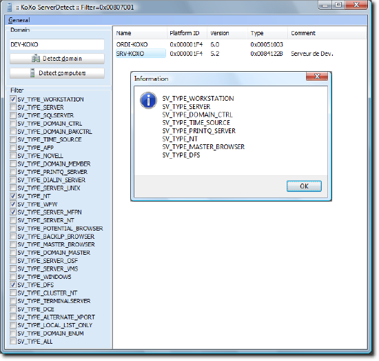Maximize the KoXo ServerDetect window
The width and height of the screenshot is (379, 361).
tap(338, 5)
